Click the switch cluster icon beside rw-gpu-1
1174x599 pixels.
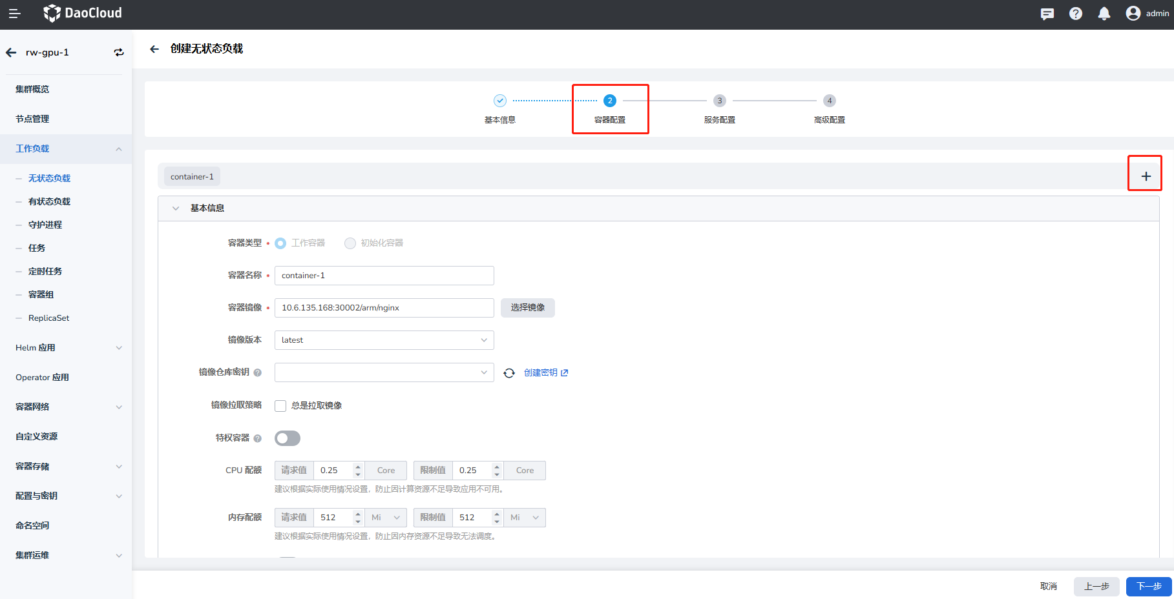(x=119, y=52)
